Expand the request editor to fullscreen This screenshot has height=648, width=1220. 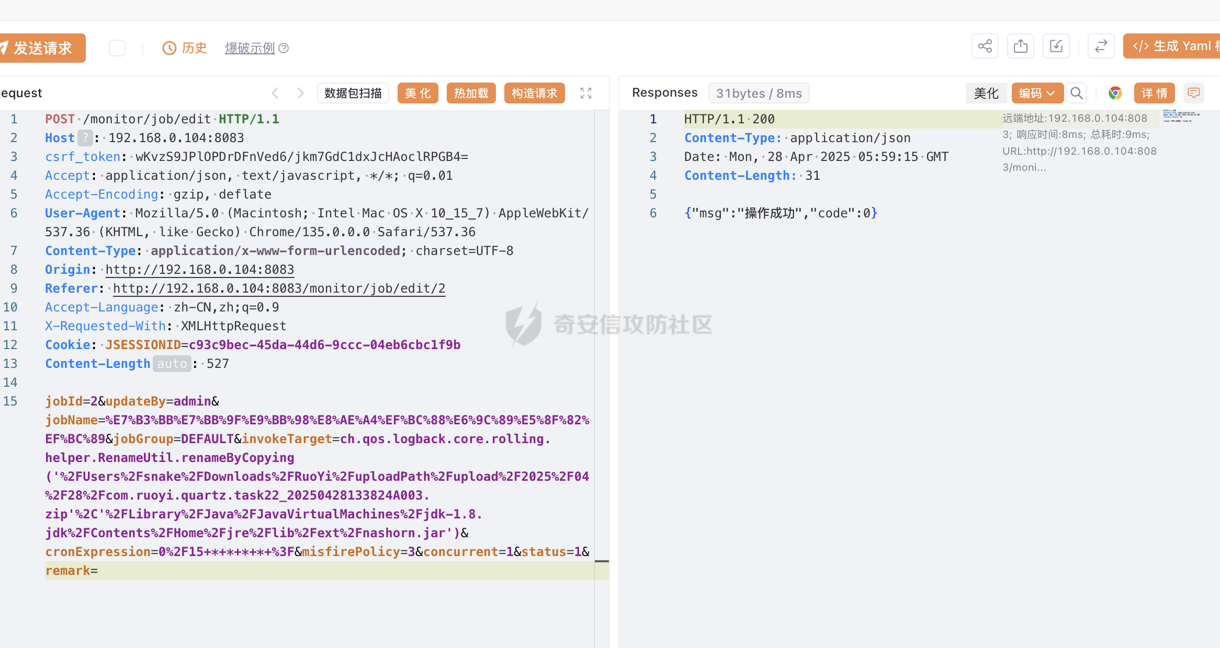(586, 93)
